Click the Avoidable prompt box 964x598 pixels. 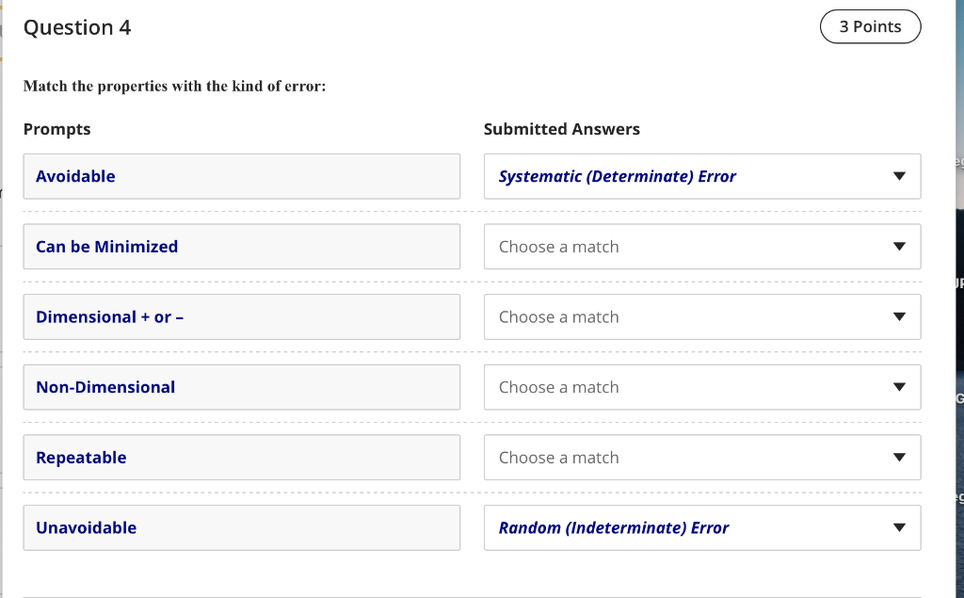pos(241,176)
